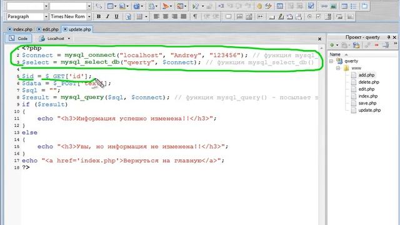The height and width of the screenshot is (225, 400).
Task: Align text right in formatting toolbar
Action: (174, 17)
